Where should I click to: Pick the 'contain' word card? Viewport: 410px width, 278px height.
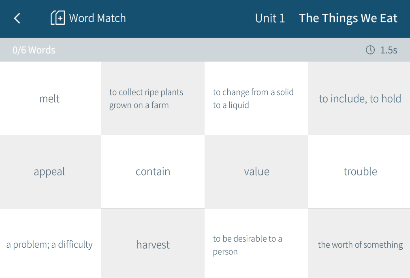[153, 172]
